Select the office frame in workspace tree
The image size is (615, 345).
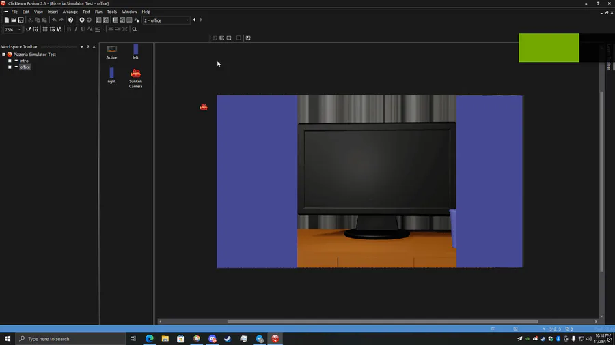25,67
